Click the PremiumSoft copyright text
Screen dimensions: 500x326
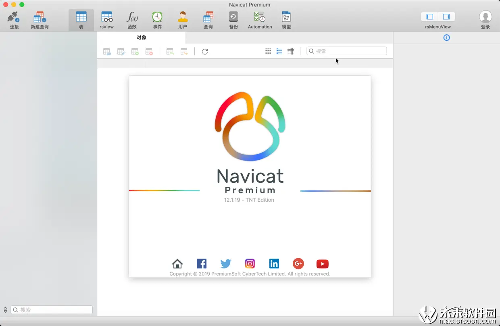coord(250,274)
